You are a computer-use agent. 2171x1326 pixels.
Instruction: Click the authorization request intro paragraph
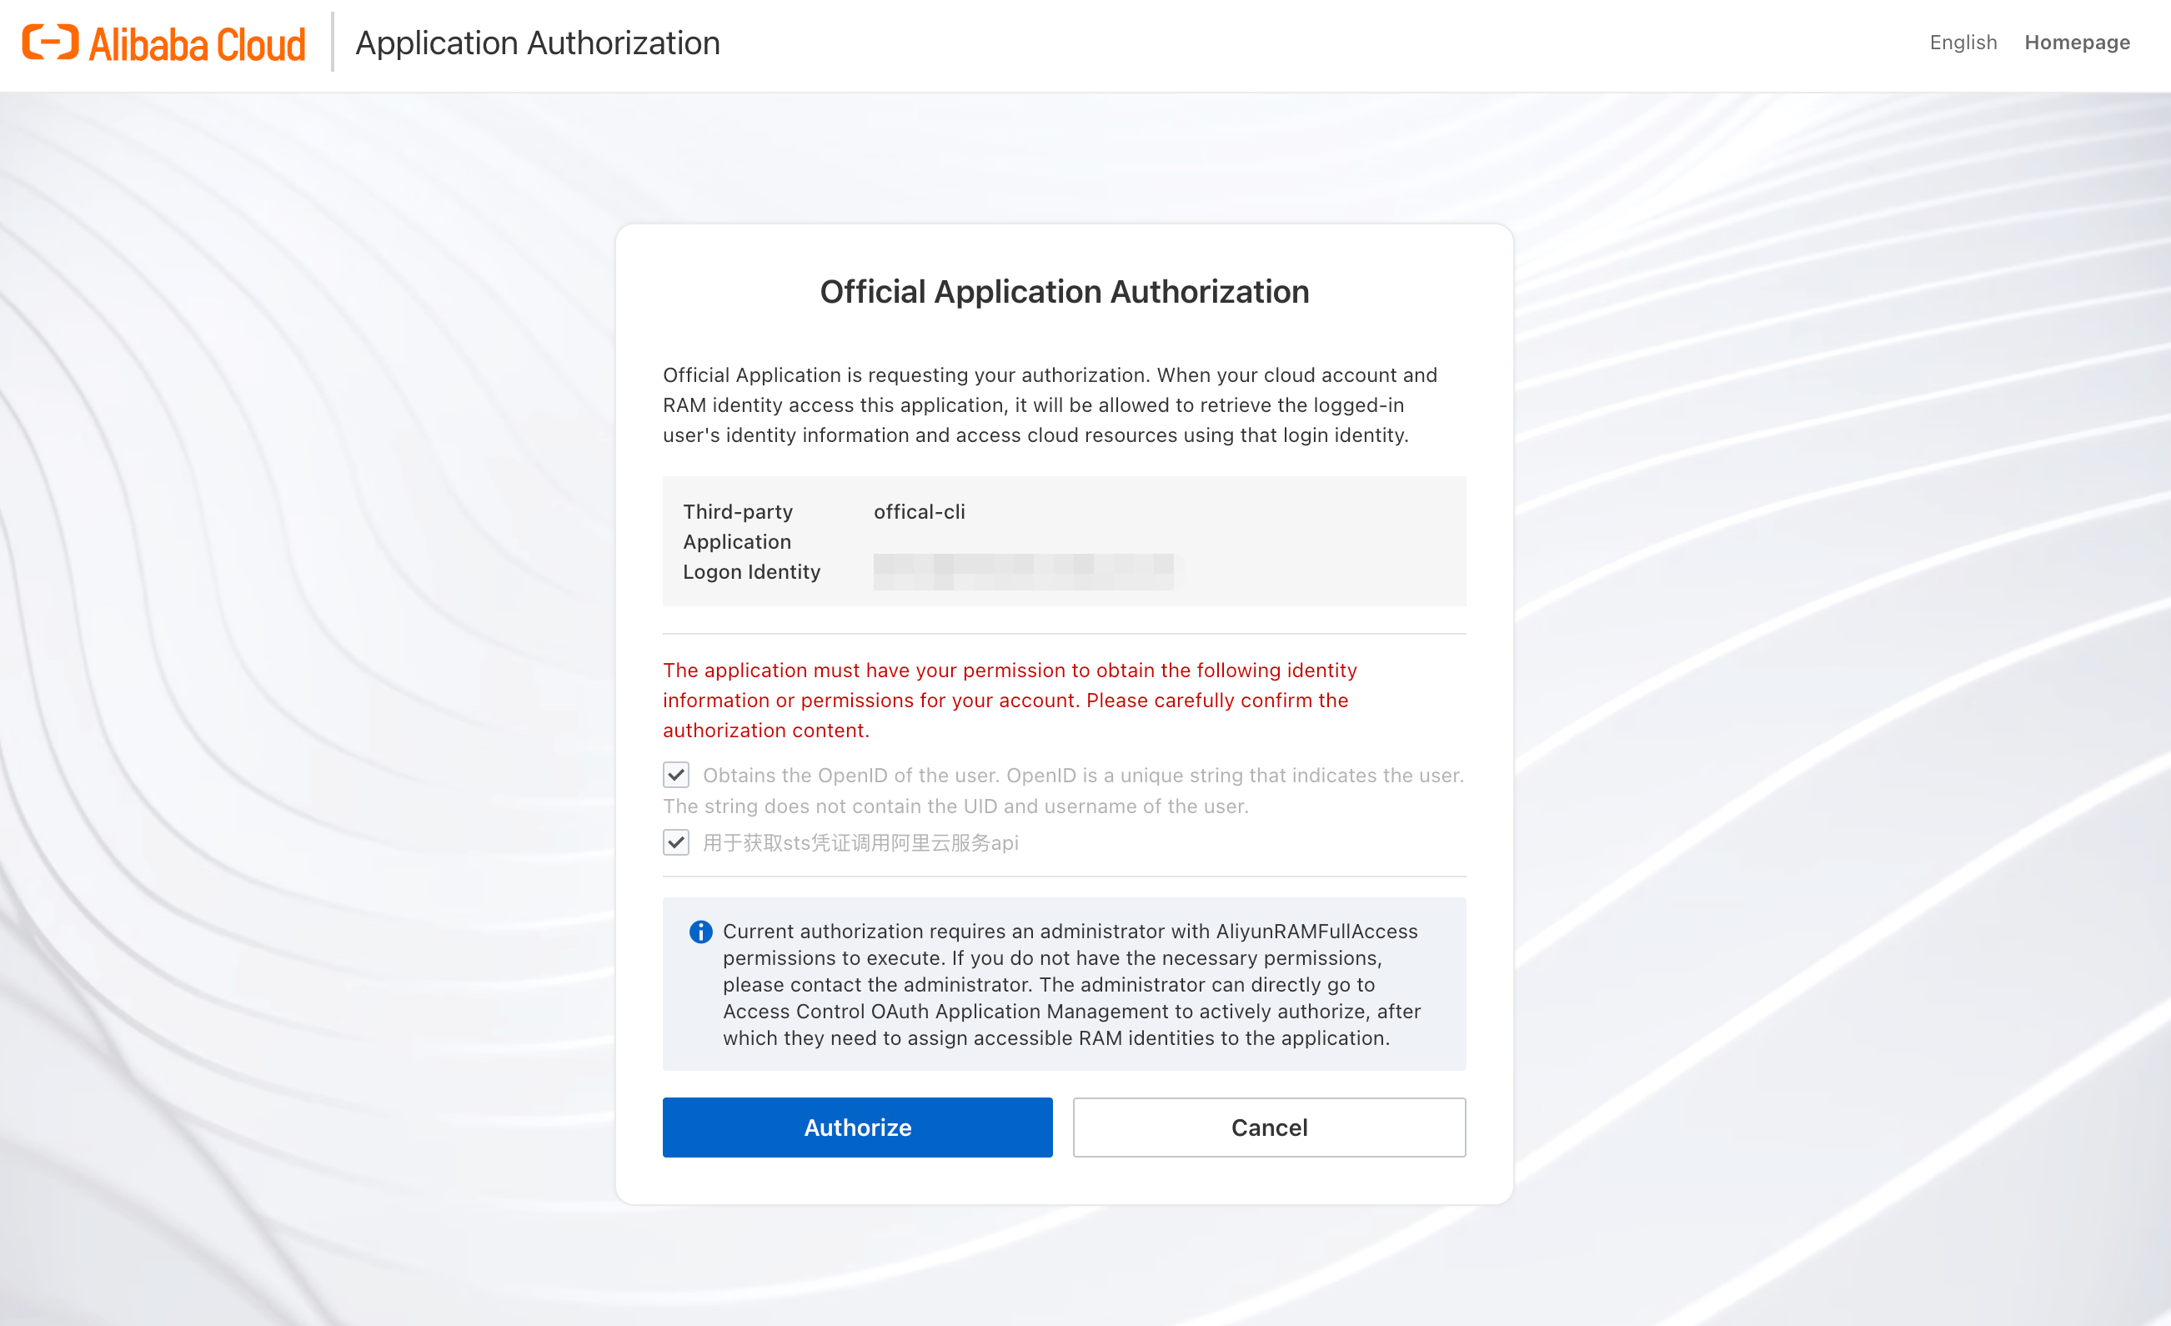1049,405
